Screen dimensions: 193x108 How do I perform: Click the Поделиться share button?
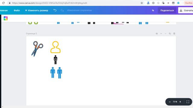pos(167,10)
